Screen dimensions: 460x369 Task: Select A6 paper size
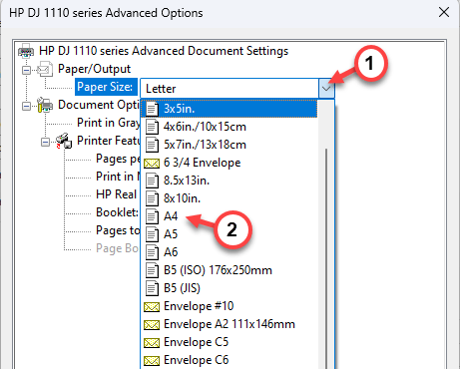[230, 252]
